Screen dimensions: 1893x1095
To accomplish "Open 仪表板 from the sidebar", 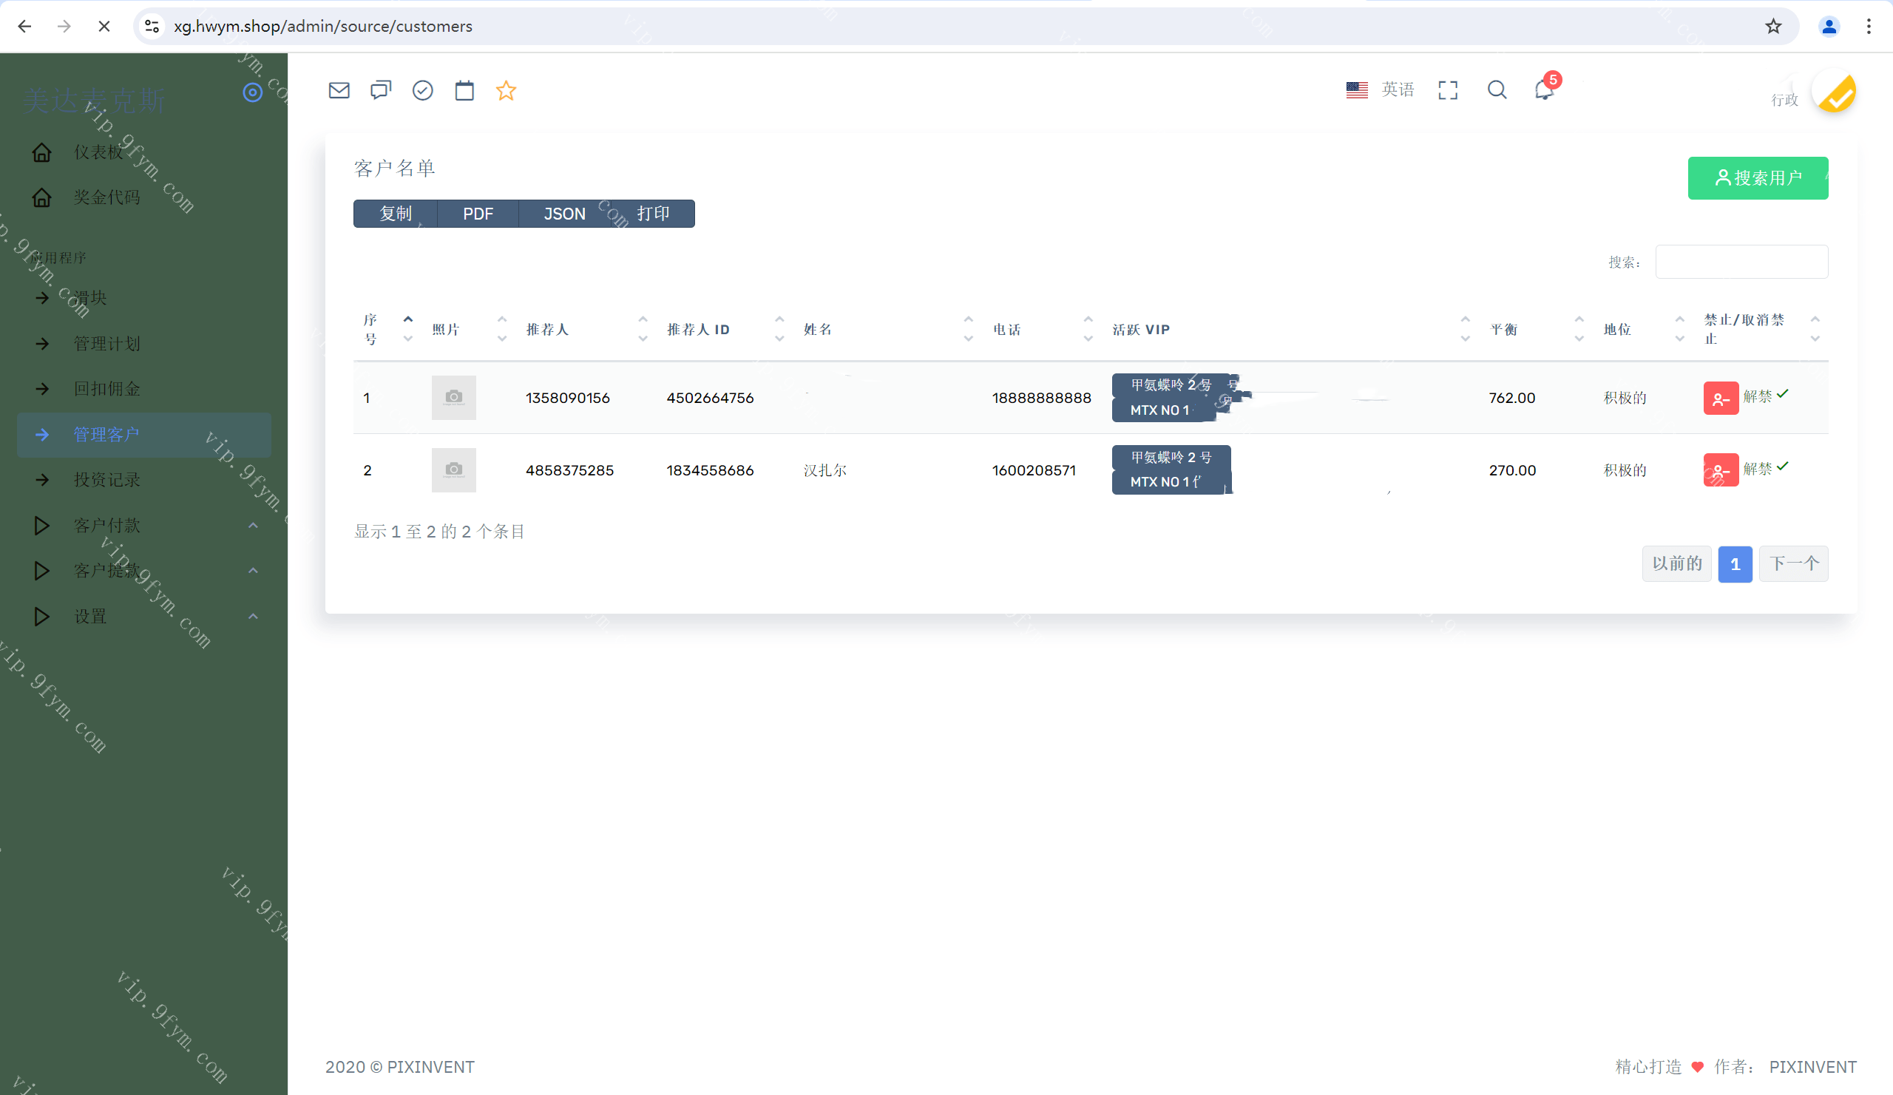I will (x=98, y=152).
